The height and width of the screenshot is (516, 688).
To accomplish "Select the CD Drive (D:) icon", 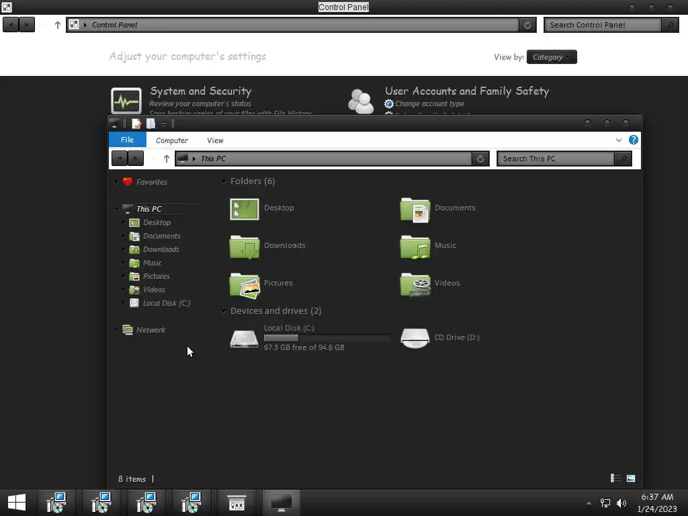I will click(x=415, y=338).
